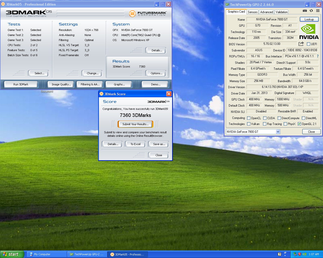Click the Close button in GPU-Z
Image resolution: width=323 pixels, height=258 pixels.
(311, 132)
